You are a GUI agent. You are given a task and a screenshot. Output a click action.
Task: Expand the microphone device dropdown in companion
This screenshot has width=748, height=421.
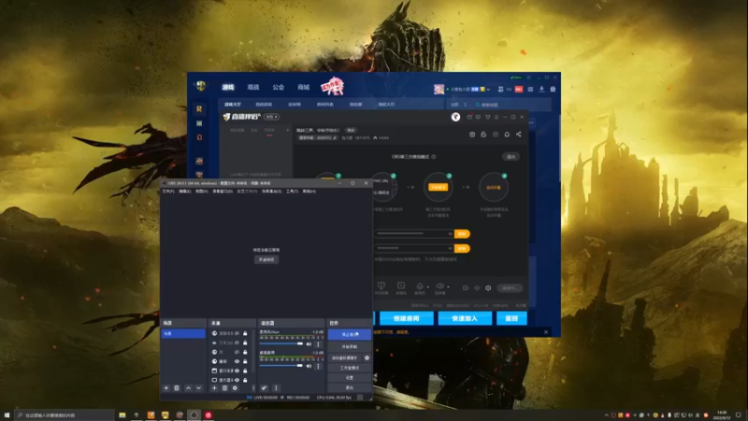[428, 287]
